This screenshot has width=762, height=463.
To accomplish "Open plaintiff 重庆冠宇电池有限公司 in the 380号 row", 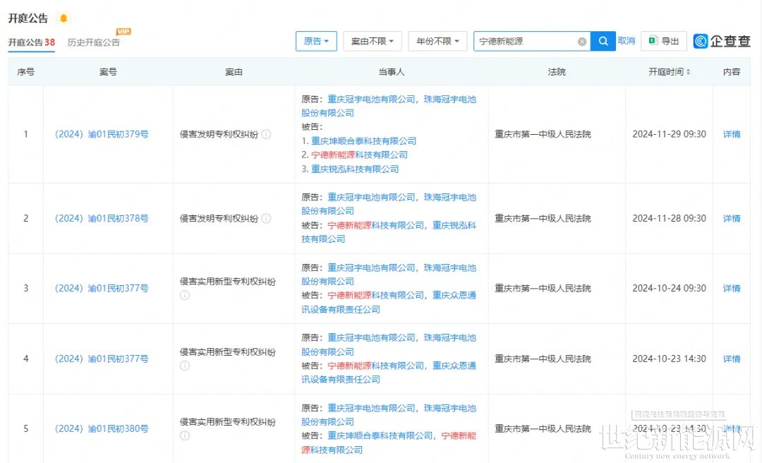I will (x=371, y=408).
